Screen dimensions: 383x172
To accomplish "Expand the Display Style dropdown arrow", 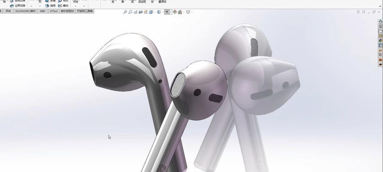I will pos(163,12).
